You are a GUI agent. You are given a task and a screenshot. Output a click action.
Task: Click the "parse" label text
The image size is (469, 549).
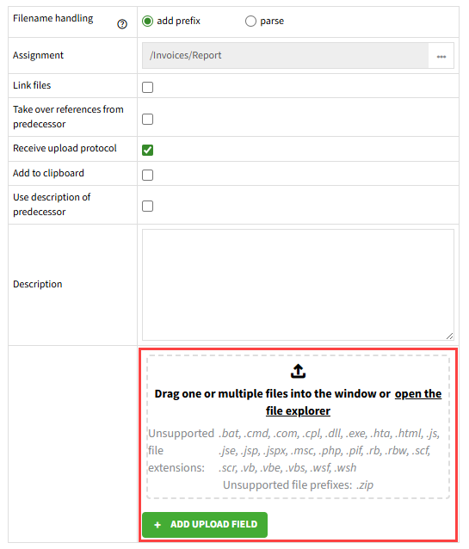[272, 21]
